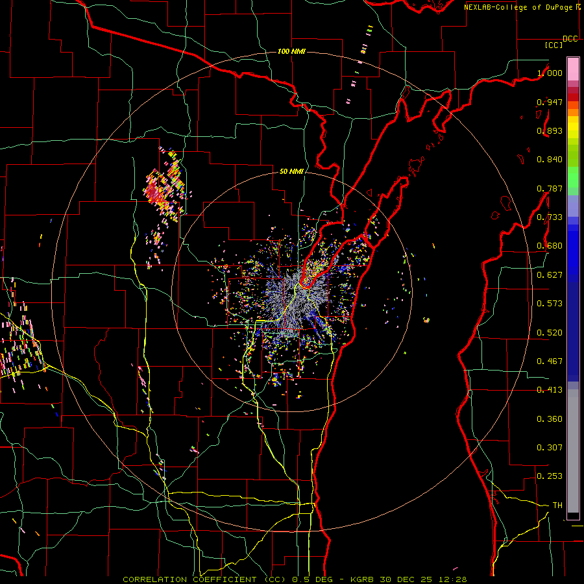Click the 0.520 legend value

(x=550, y=333)
